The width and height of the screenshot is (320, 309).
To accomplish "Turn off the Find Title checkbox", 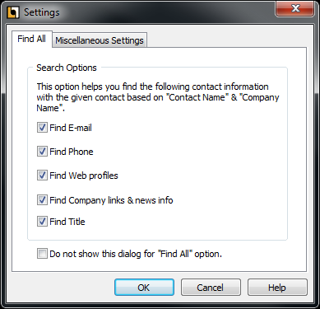I will click(42, 222).
